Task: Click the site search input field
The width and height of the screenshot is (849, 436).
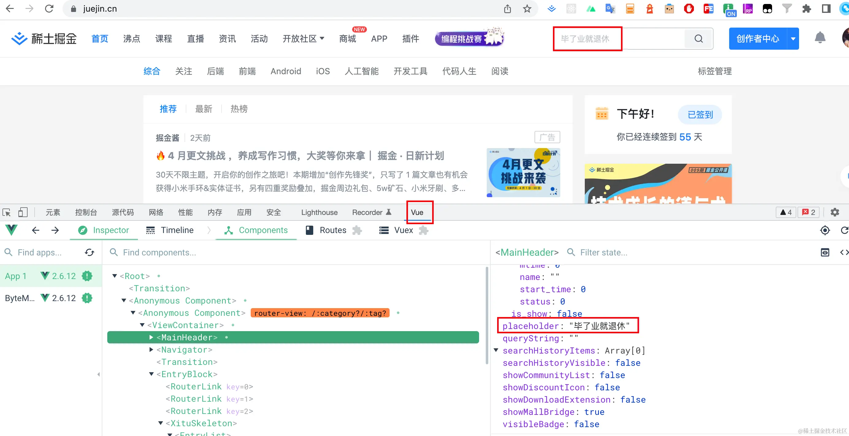Action: [620, 39]
